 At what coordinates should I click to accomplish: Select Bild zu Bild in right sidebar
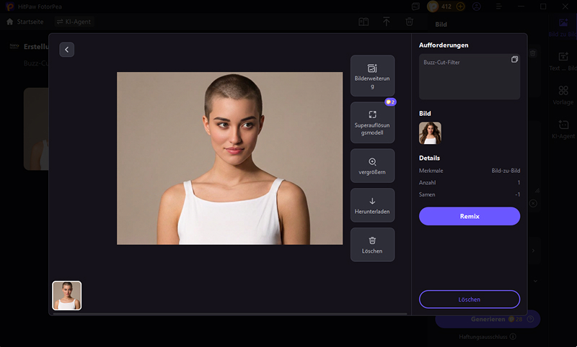click(x=563, y=27)
